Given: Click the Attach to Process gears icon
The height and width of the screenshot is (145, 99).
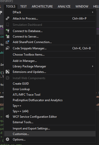Looking at the screenshot, I should point(7,18).
